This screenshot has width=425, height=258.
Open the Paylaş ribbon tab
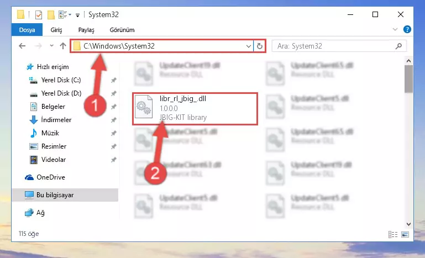pyautogui.click(x=86, y=30)
